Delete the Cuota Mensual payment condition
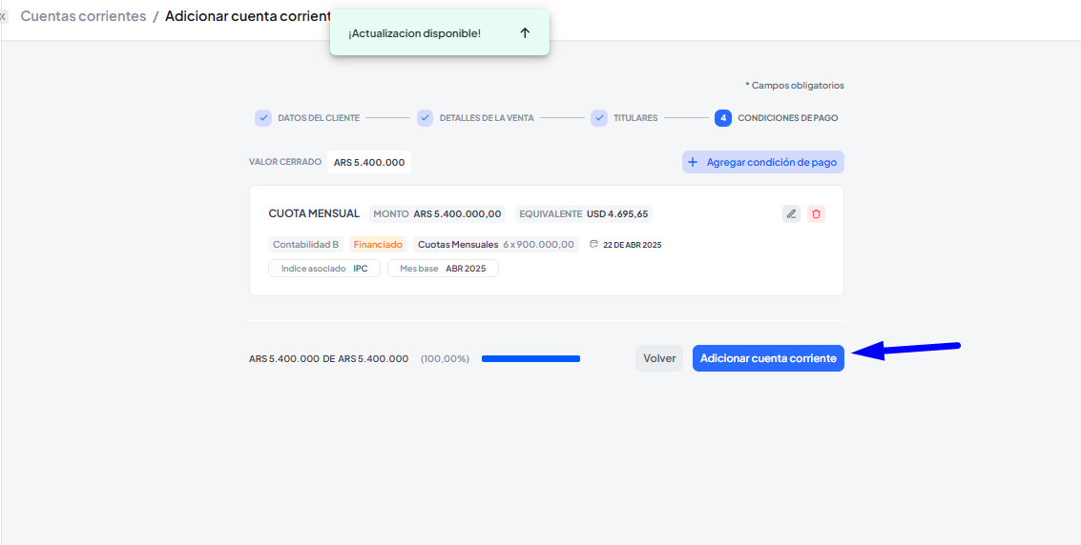 pyautogui.click(x=816, y=213)
